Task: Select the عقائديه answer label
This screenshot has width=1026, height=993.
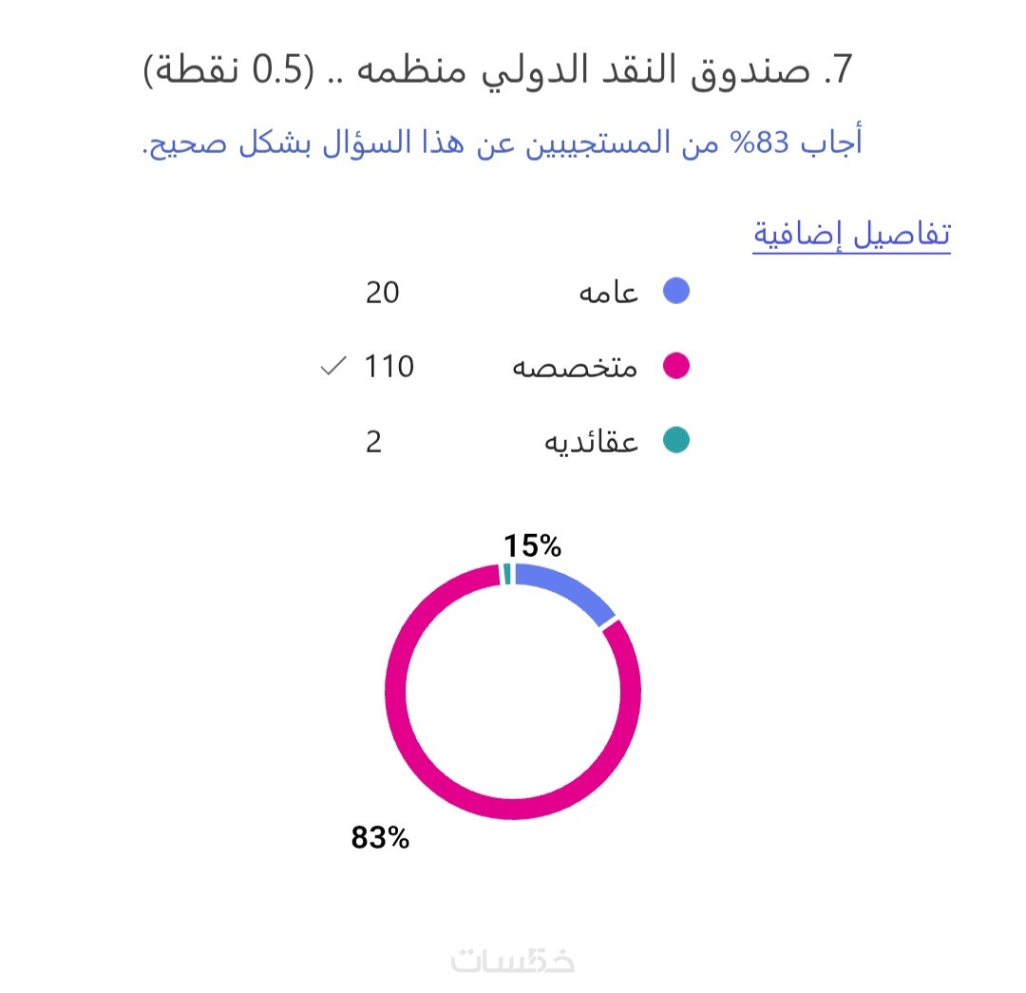Action: tap(590, 442)
